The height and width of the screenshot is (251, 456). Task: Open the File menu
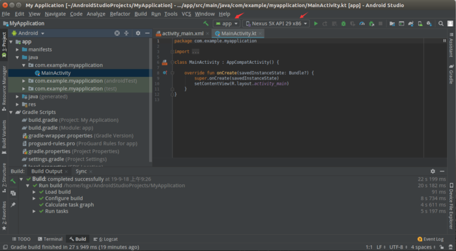pyautogui.click(x=5, y=14)
